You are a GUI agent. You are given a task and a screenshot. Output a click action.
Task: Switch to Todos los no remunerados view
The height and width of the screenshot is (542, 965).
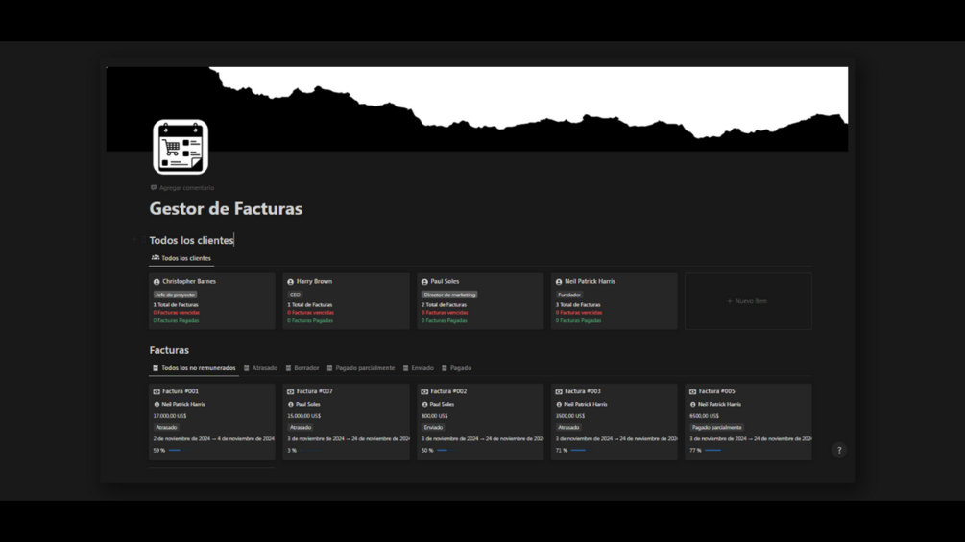194,368
